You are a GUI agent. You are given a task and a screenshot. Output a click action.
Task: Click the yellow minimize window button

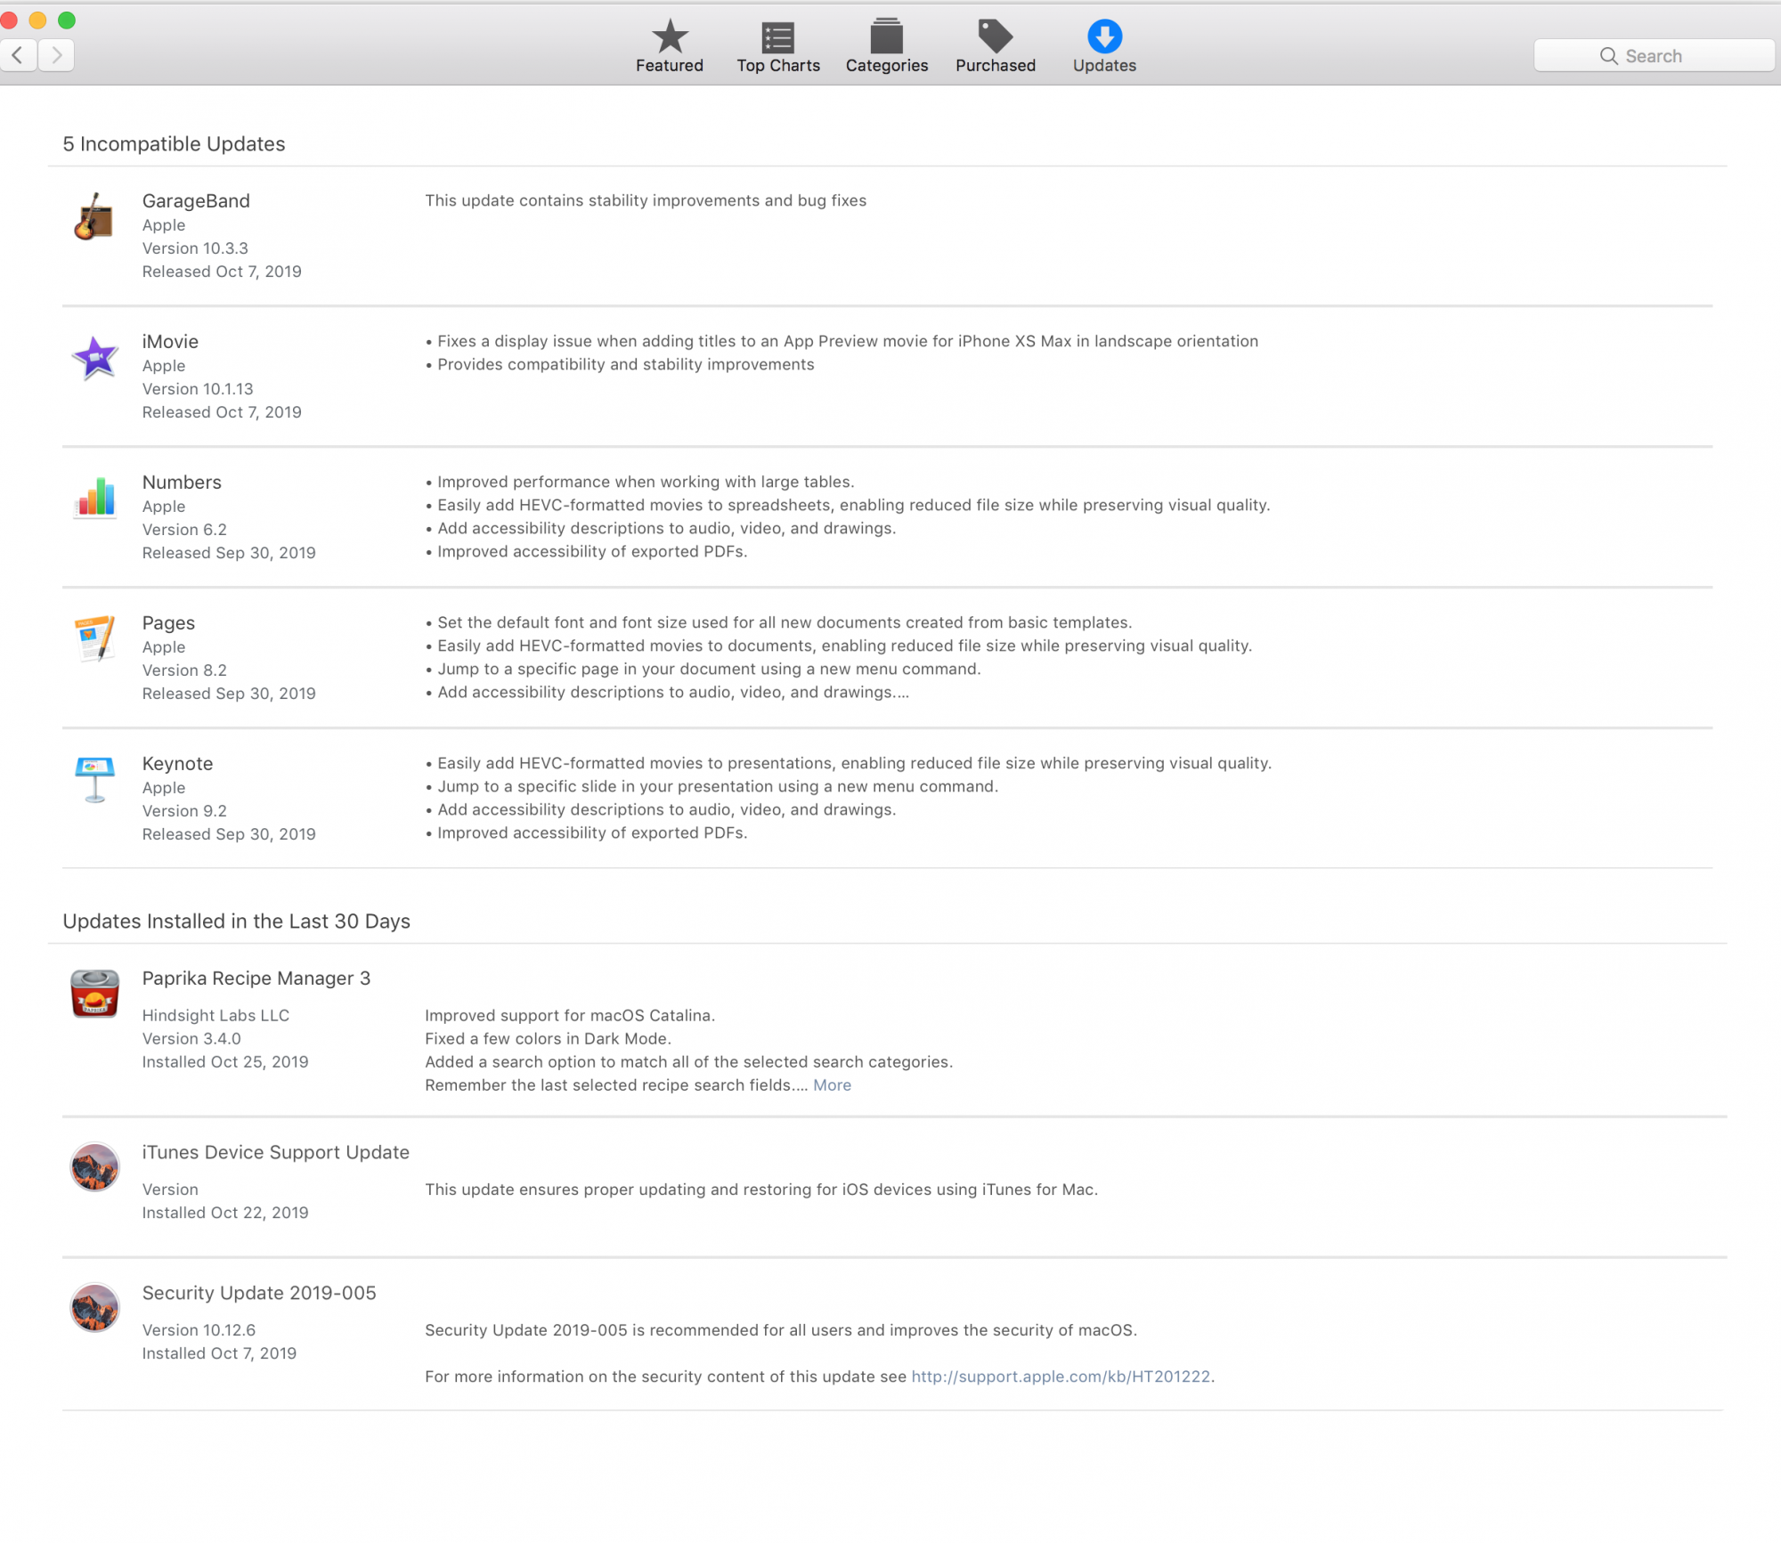[x=37, y=20]
